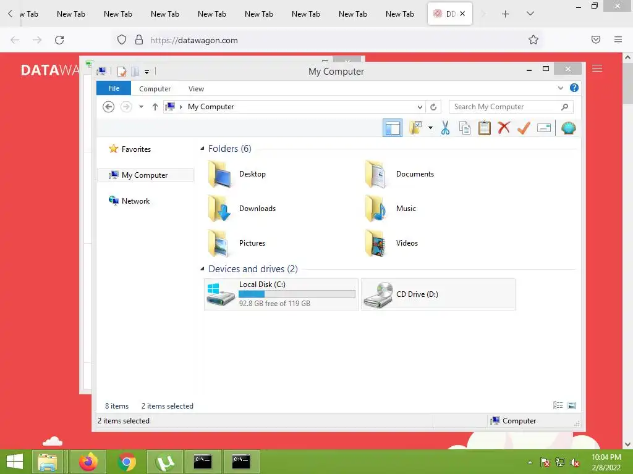The image size is (633, 474).
Task: Bookmark this page with star icon
Action: [533, 39]
